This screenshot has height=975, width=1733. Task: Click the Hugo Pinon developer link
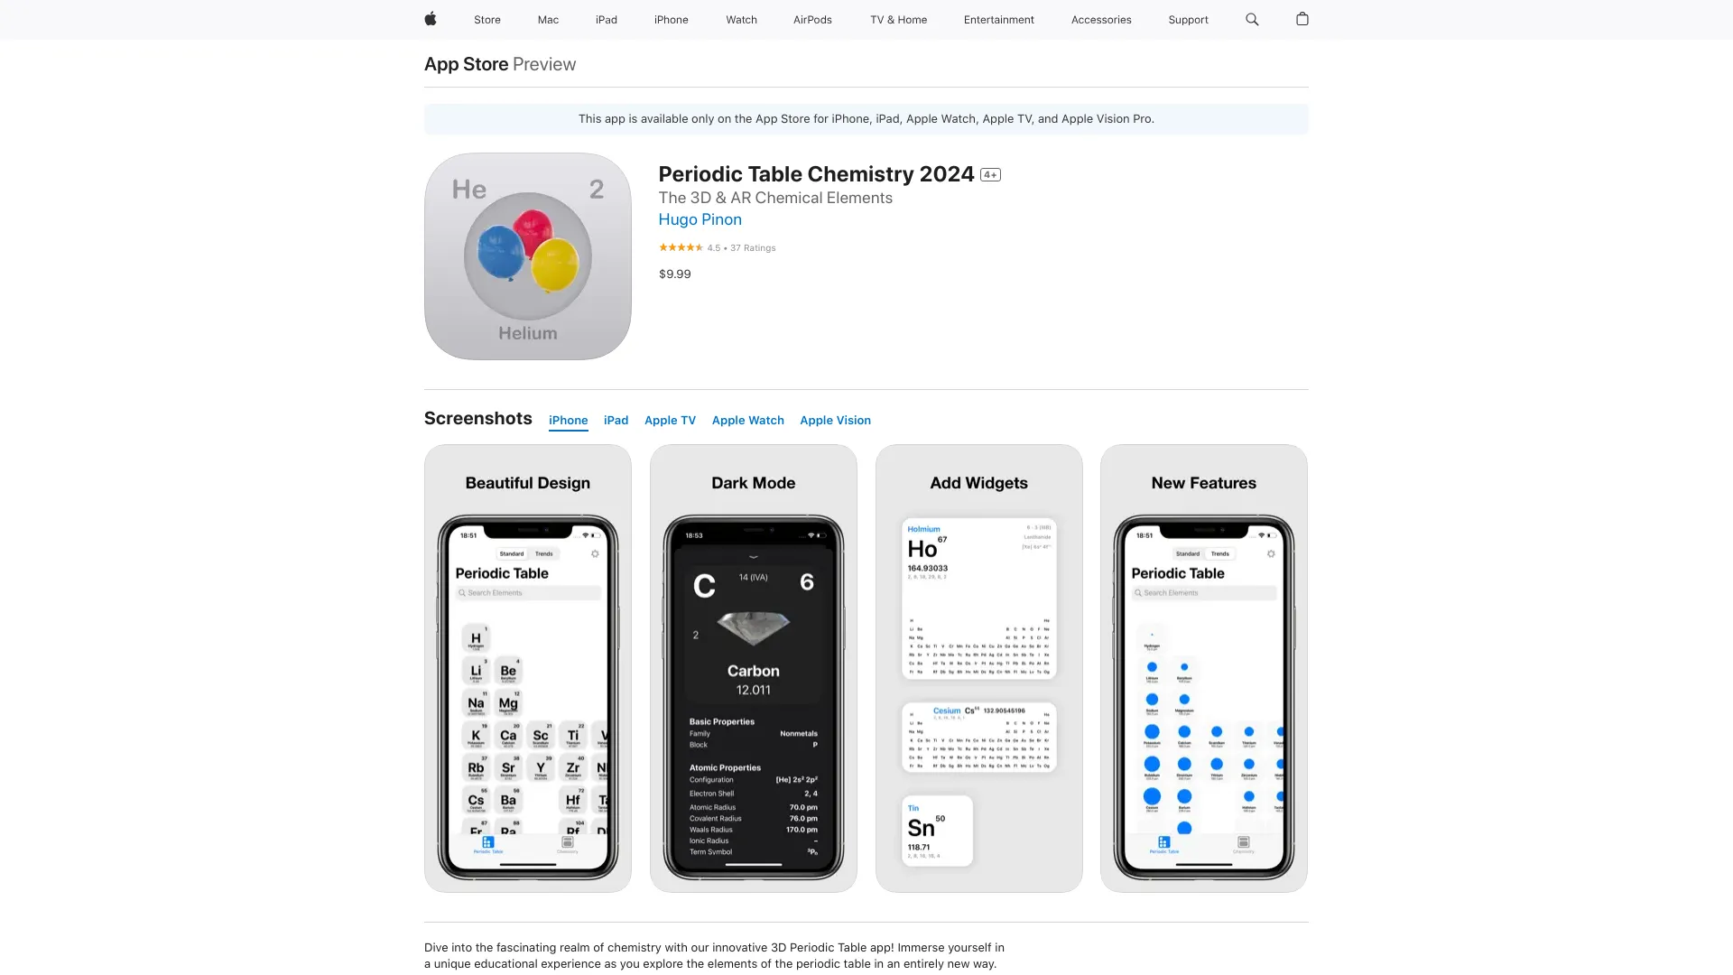700,219
